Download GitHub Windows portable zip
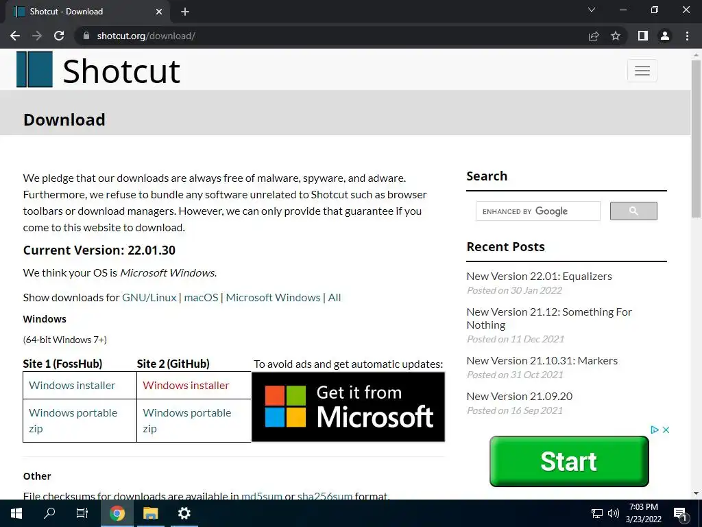The height and width of the screenshot is (527, 702). 186,421
